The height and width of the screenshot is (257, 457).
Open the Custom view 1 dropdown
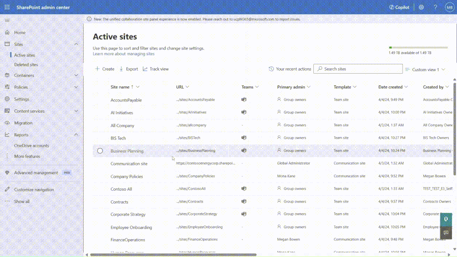[425, 70]
